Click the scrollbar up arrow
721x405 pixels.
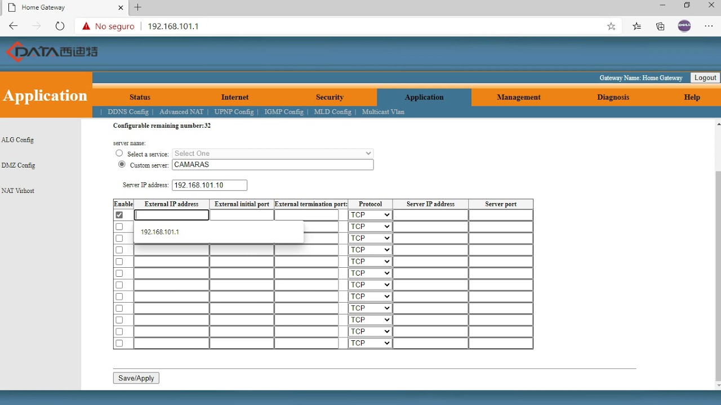(718, 124)
